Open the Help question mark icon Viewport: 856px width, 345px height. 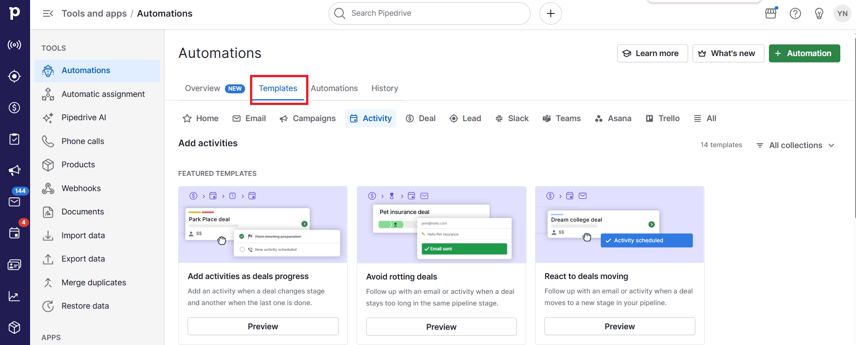pyautogui.click(x=795, y=13)
